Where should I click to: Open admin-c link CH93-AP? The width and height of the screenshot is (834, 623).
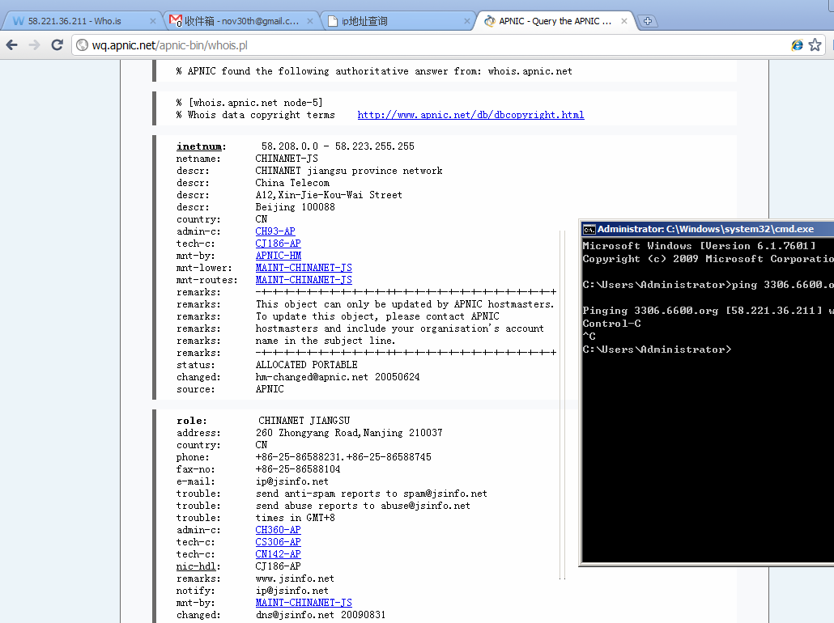[x=275, y=231]
